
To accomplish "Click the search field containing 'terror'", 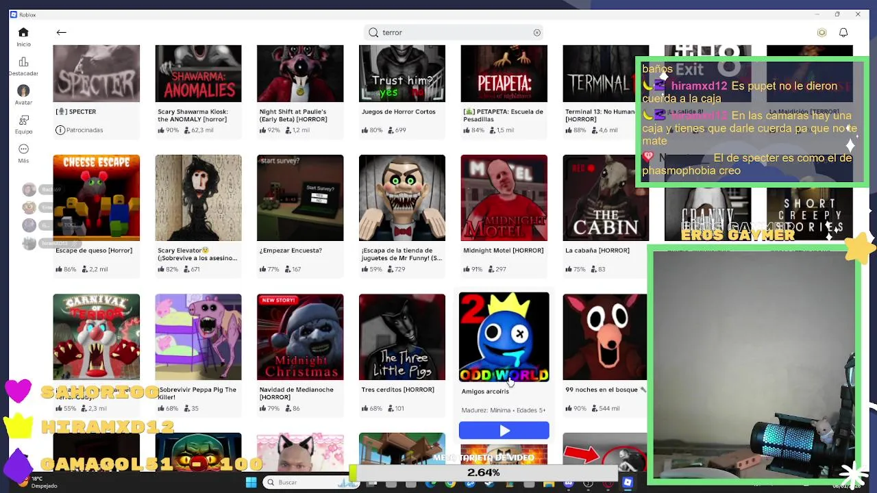I will pyautogui.click(x=455, y=32).
